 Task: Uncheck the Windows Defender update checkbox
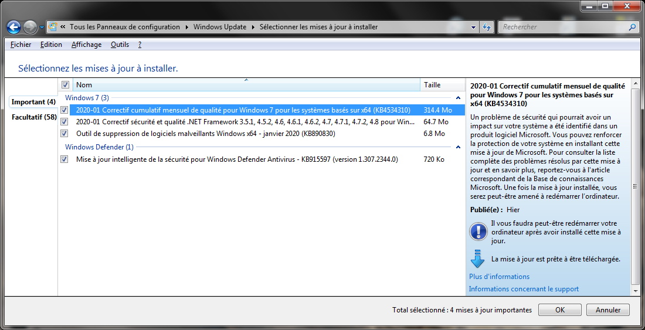[x=64, y=159]
